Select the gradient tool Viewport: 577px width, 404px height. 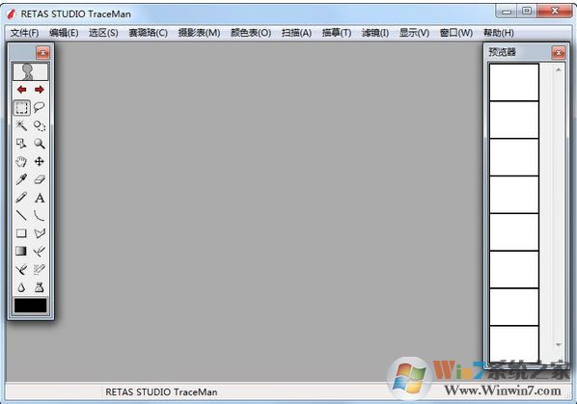click(21, 251)
